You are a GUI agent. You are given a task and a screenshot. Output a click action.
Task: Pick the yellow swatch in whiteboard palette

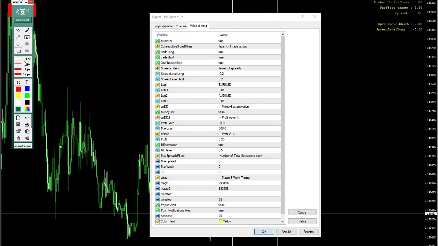(18, 96)
